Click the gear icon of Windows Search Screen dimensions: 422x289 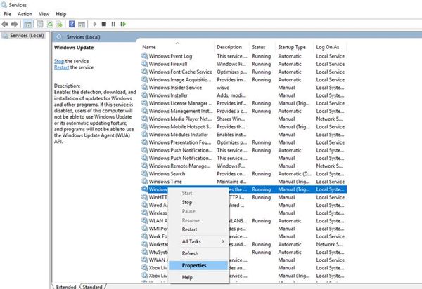click(x=145, y=173)
